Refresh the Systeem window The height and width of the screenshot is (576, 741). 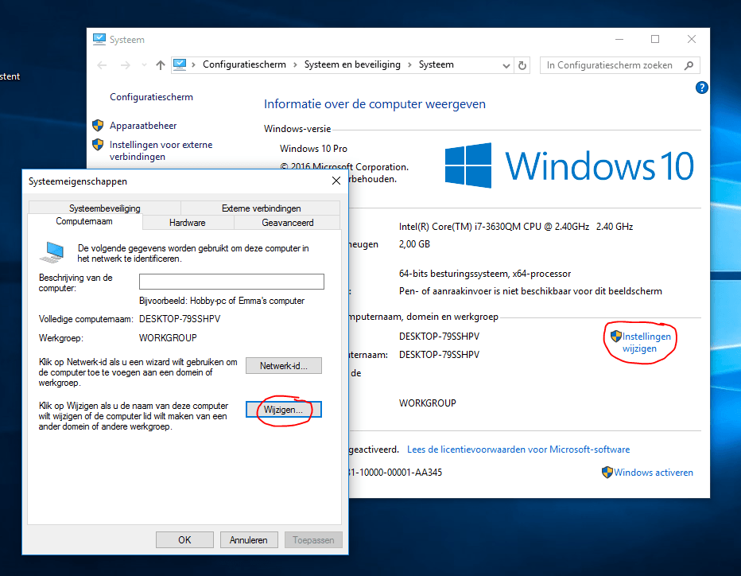522,65
